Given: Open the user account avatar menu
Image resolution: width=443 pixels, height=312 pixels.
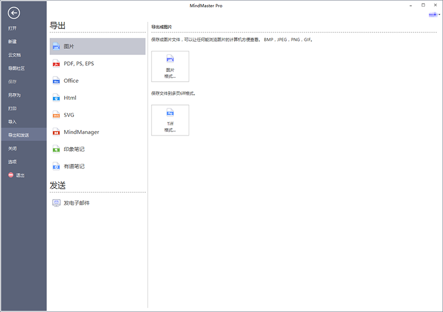Looking at the screenshot, I should coord(434,14).
